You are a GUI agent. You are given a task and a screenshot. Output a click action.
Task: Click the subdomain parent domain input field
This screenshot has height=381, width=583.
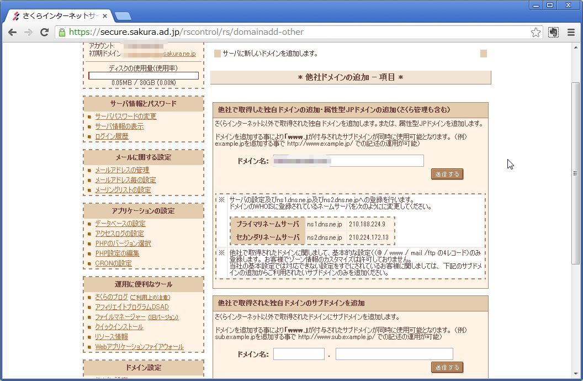[395, 354]
